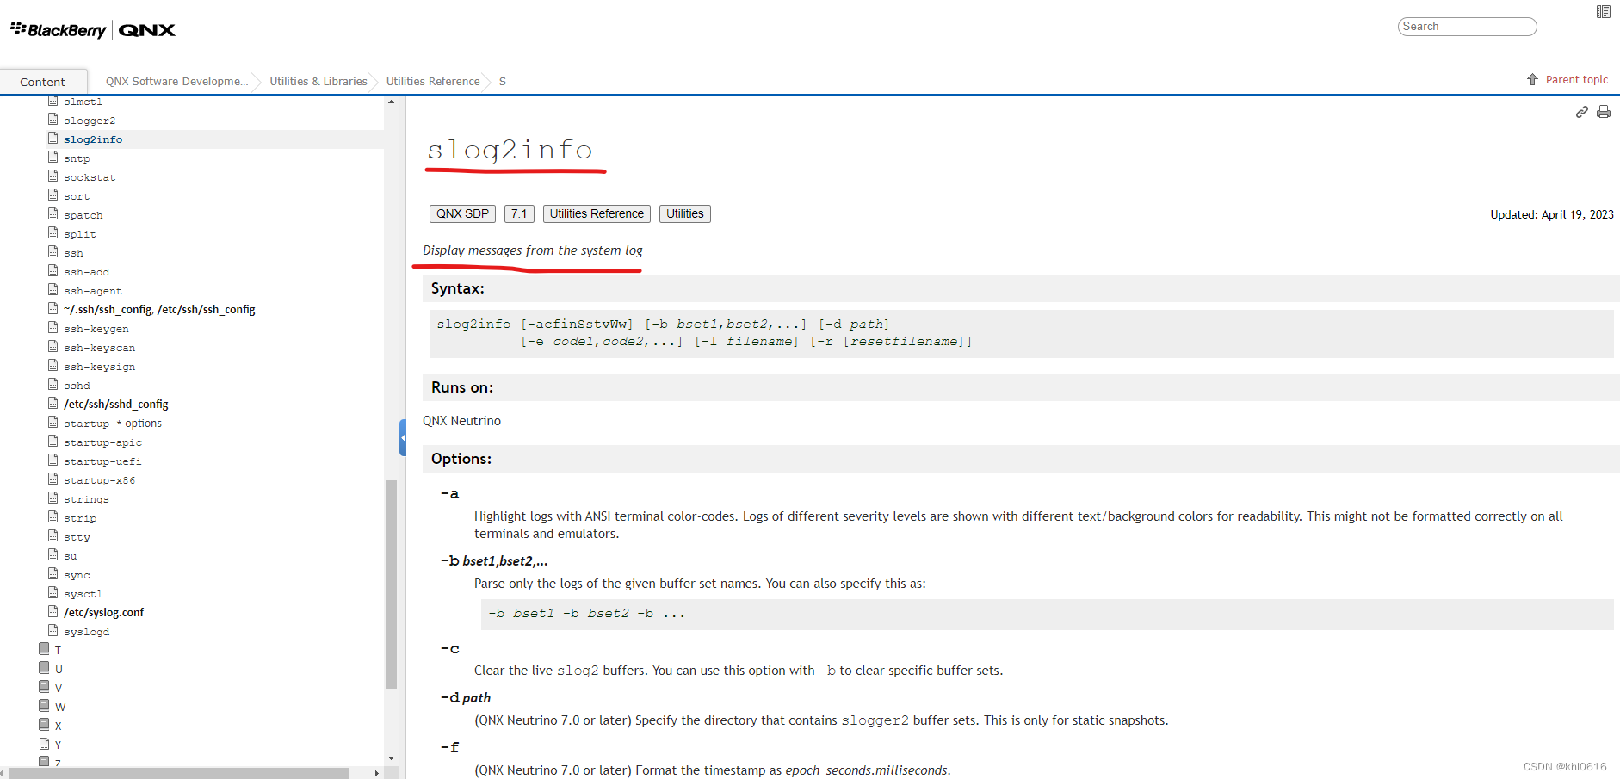
Task: Click the Options: section heading
Action: point(461,459)
